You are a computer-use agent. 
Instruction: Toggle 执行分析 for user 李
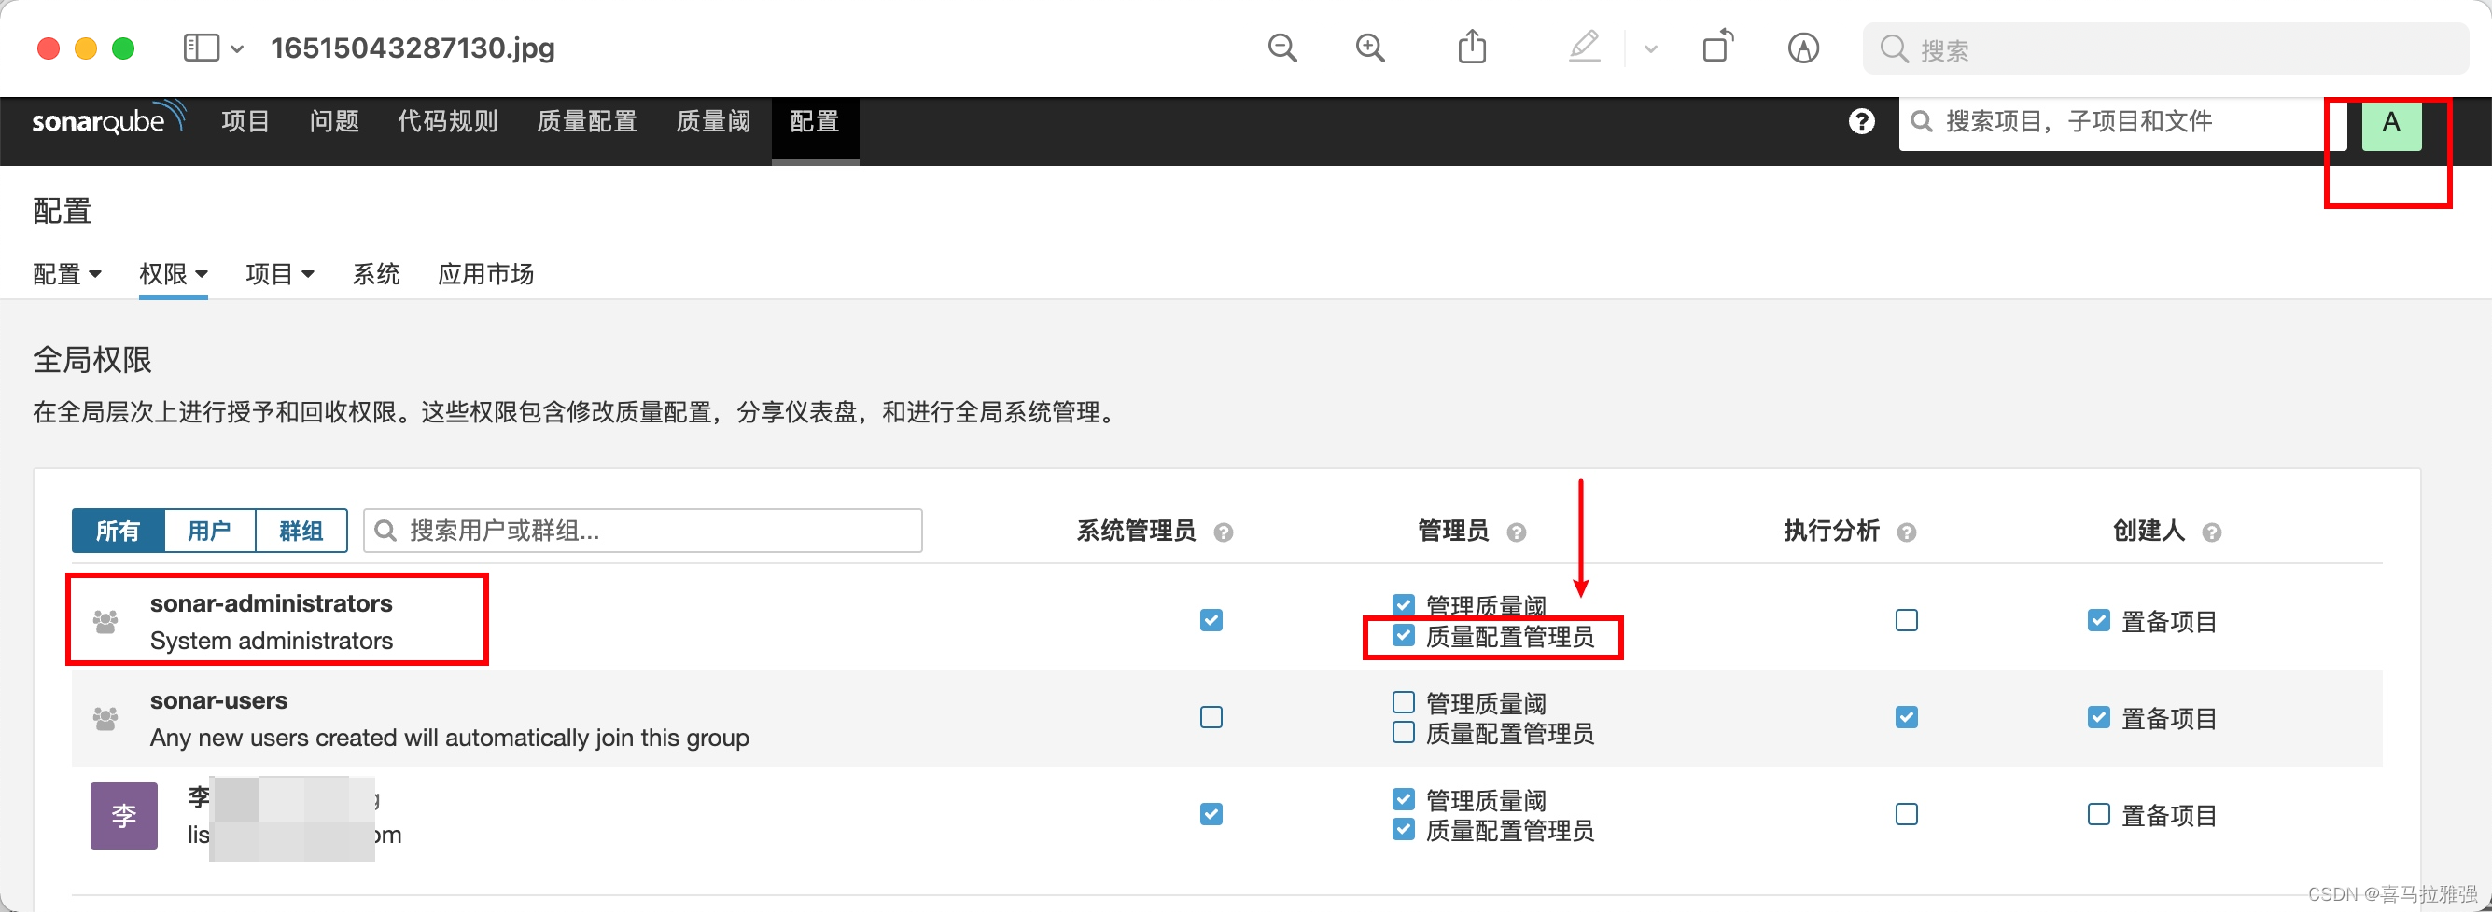pyautogui.click(x=1906, y=814)
